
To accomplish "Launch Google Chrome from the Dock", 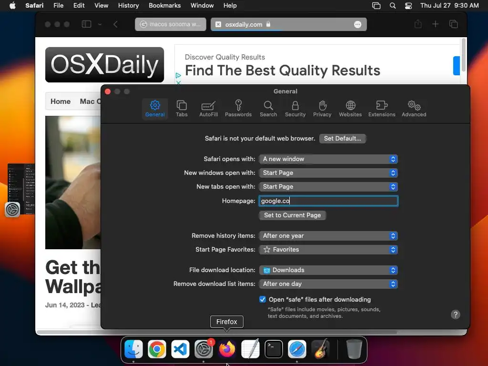I will [x=157, y=349].
